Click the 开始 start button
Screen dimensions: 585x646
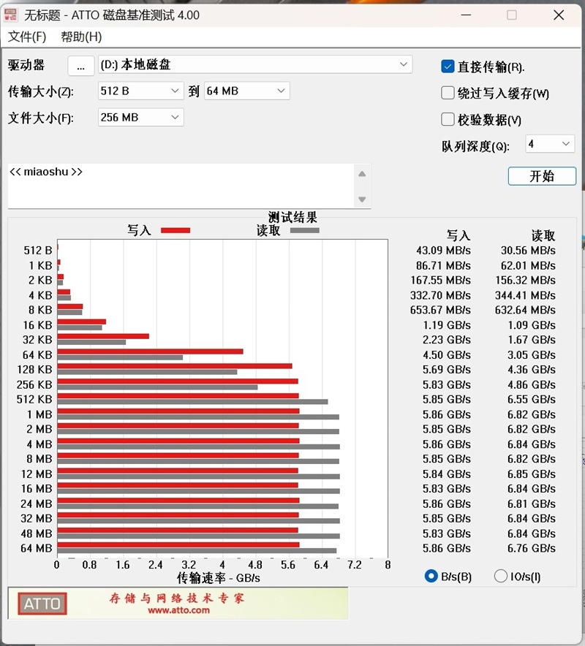542,176
